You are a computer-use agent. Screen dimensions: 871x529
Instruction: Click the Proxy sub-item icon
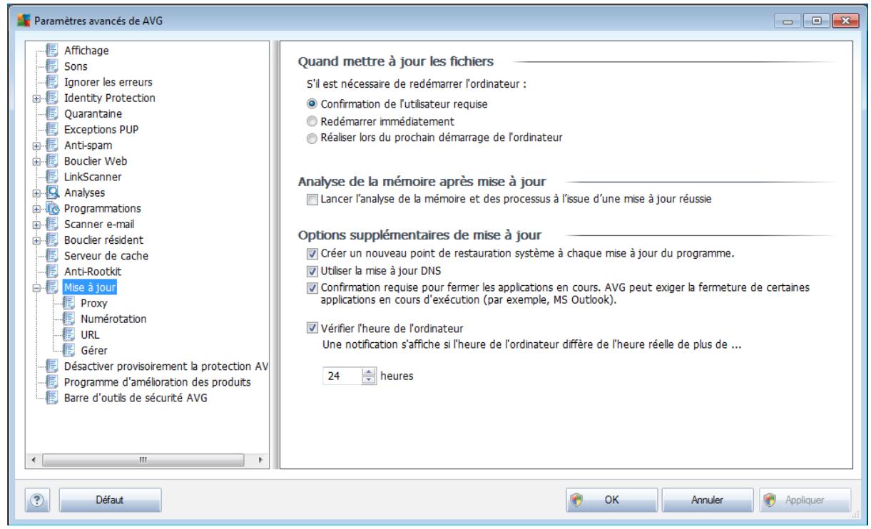(x=67, y=303)
